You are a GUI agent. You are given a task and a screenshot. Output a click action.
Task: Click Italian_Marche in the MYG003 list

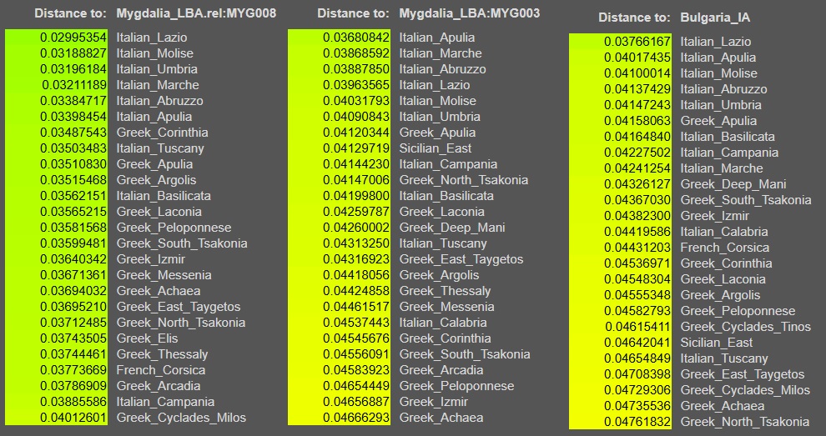[x=441, y=53]
